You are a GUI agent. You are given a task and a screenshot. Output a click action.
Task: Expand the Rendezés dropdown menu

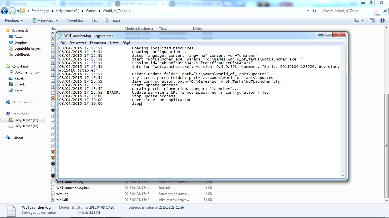click(14, 20)
